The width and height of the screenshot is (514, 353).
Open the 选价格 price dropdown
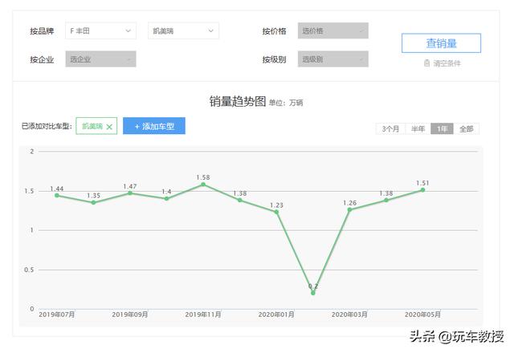tap(333, 31)
